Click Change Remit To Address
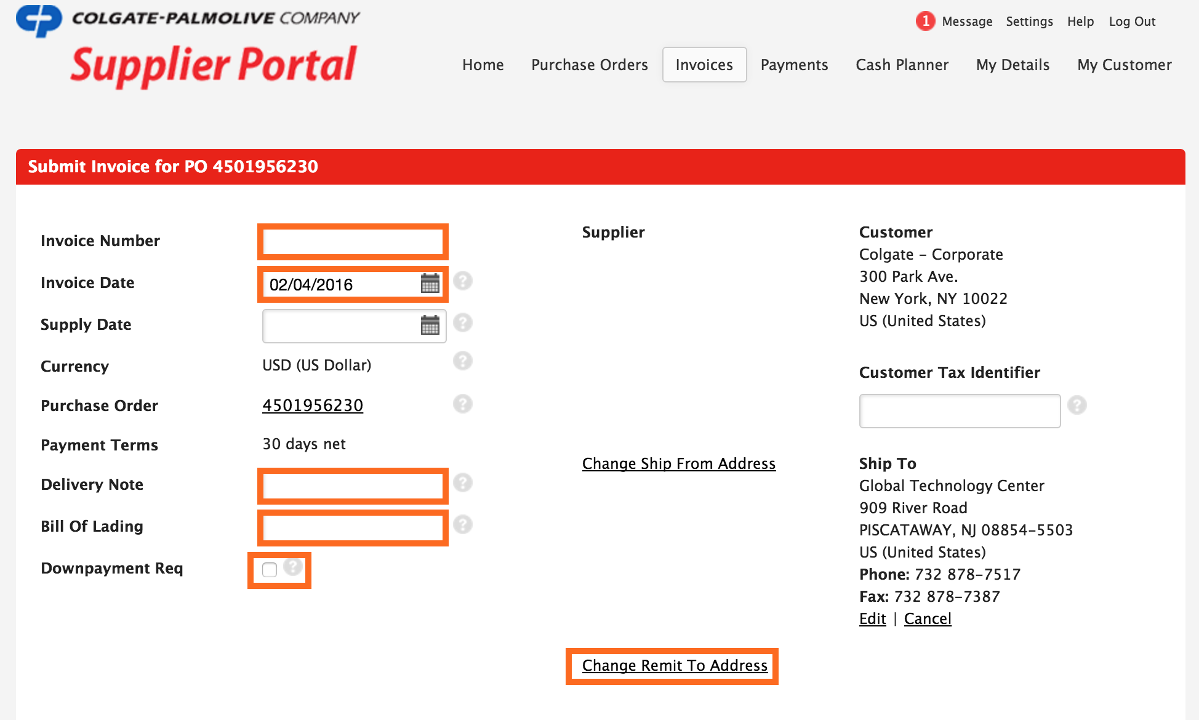 click(674, 665)
